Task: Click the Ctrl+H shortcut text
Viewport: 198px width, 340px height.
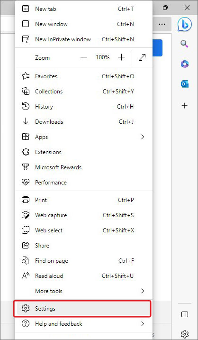Action: (x=126, y=107)
